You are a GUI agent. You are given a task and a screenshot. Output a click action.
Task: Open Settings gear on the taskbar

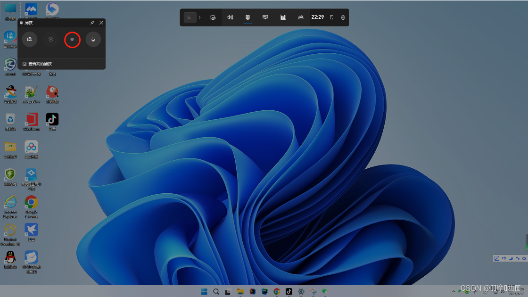click(301, 292)
